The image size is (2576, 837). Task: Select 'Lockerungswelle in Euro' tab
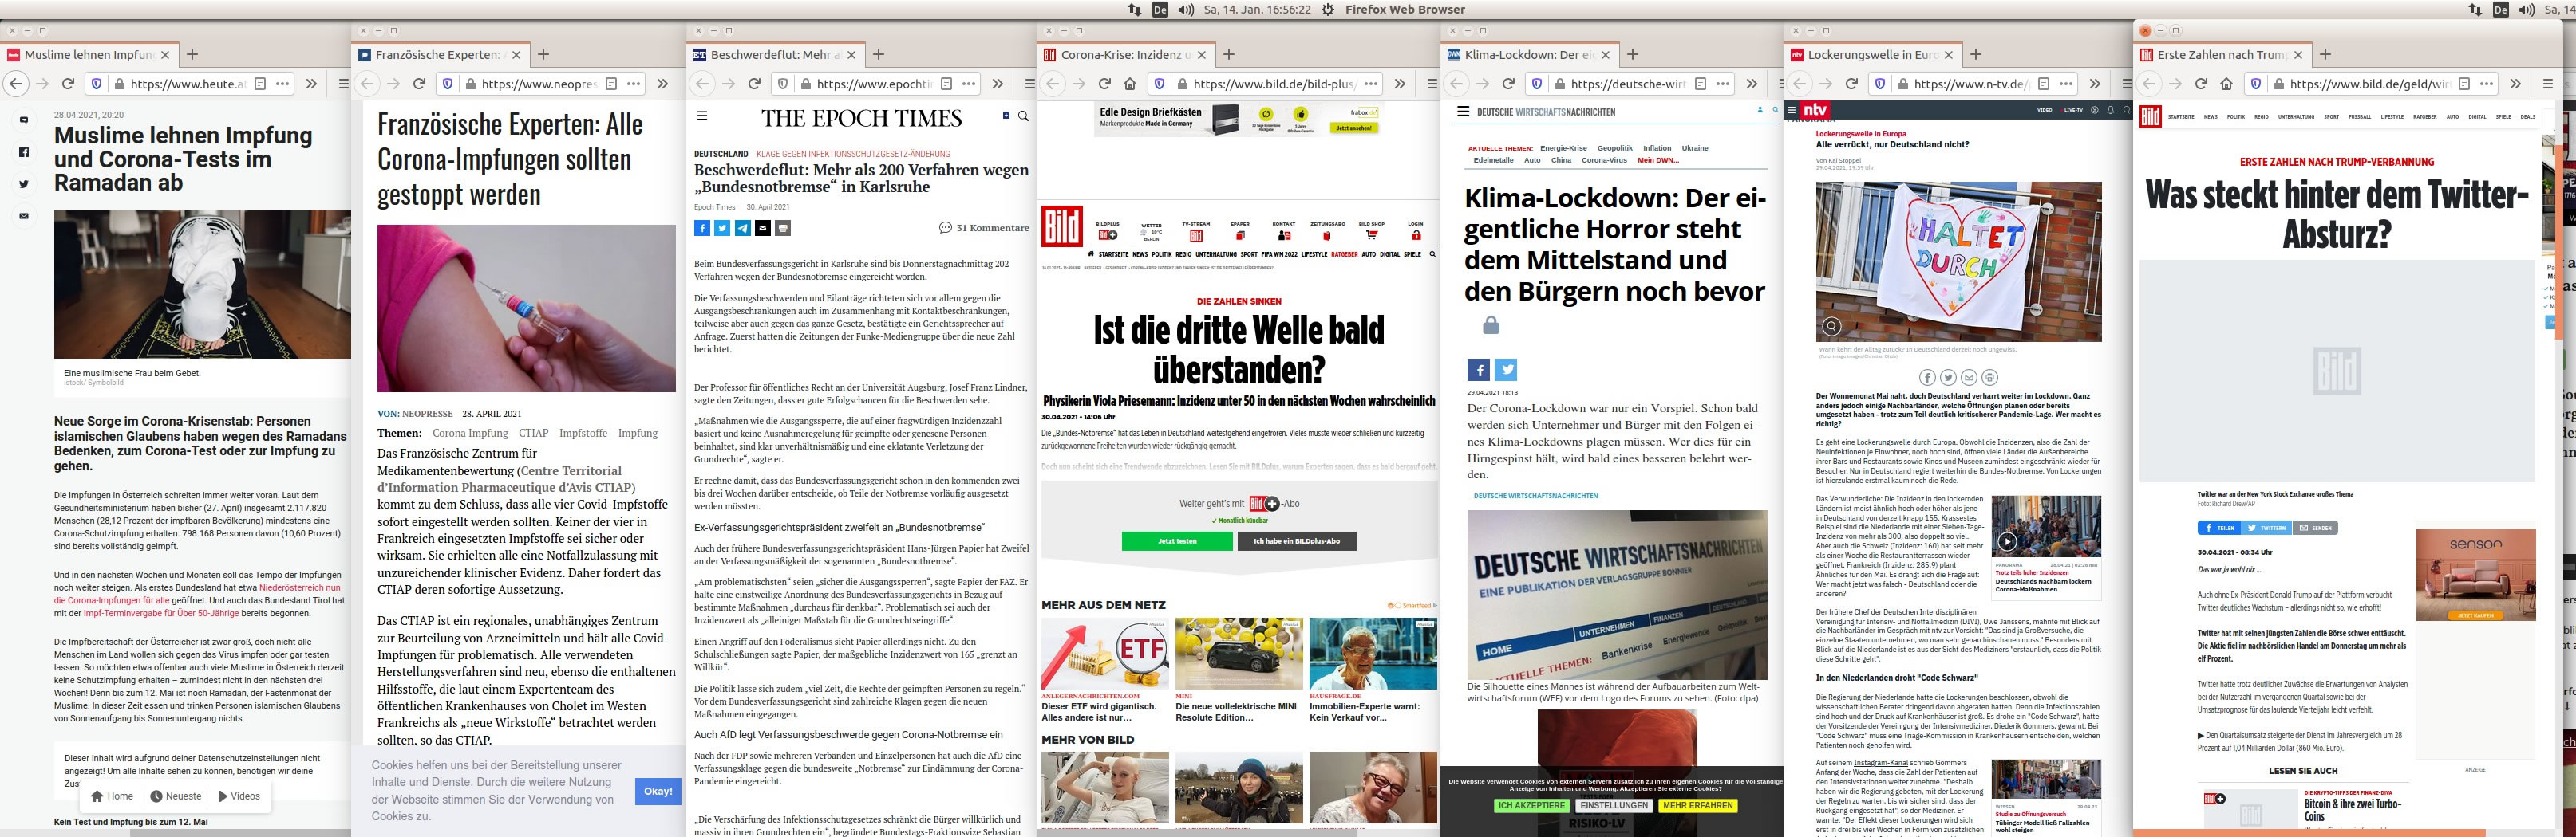pos(1873,55)
